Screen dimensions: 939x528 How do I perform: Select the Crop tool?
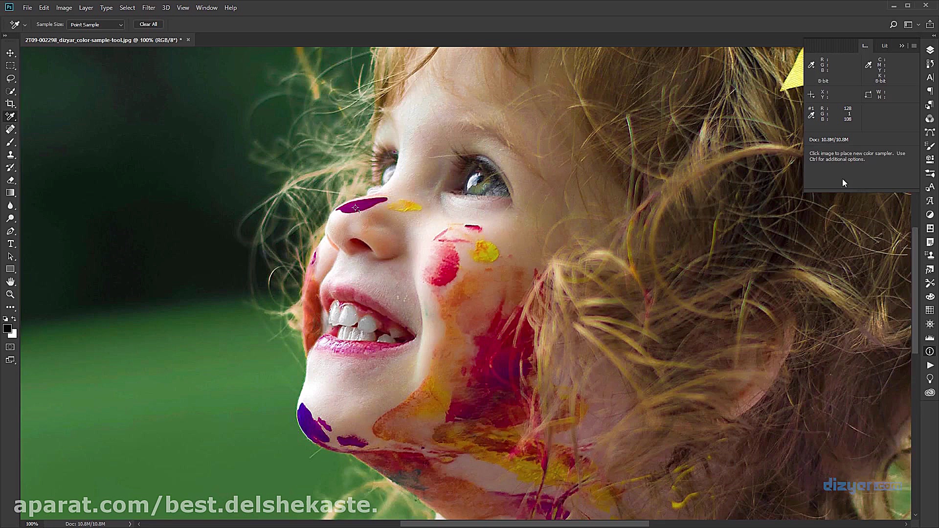tap(10, 104)
